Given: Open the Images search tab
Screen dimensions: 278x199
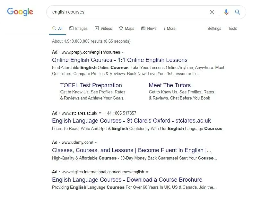Looking at the screenshot, I should [78, 29].
